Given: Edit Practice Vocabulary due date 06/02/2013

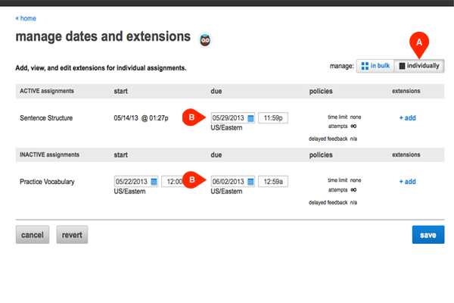Looking at the screenshot, I should 229,182.
